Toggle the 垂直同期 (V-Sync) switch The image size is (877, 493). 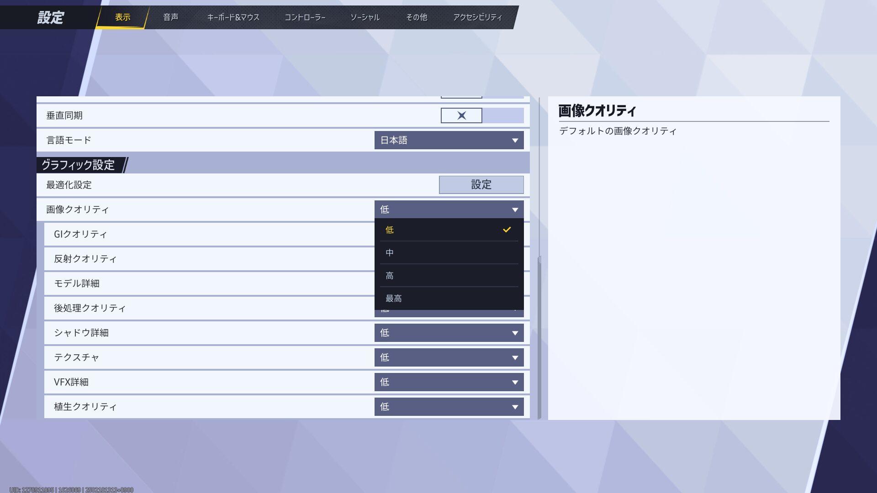[482, 115]
